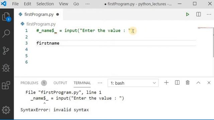Expand hidden menu bar items ellipsis
Viewport: 214px width, 120px height.
tap(88, 4)
